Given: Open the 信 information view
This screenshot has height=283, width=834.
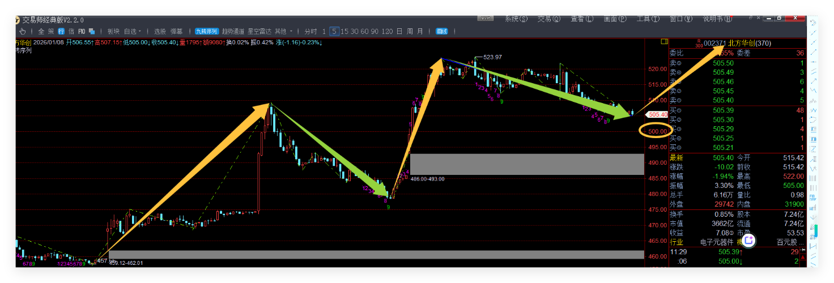Looking at the screenshot, I should coord(71,31).
